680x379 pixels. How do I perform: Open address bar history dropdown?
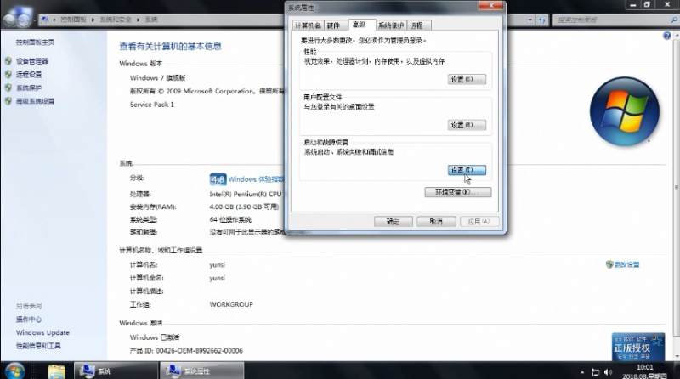coord(530,20)
